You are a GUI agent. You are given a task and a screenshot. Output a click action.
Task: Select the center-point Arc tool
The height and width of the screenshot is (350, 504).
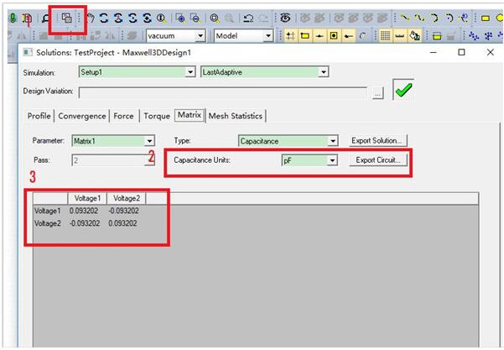(x=449, y=18)
